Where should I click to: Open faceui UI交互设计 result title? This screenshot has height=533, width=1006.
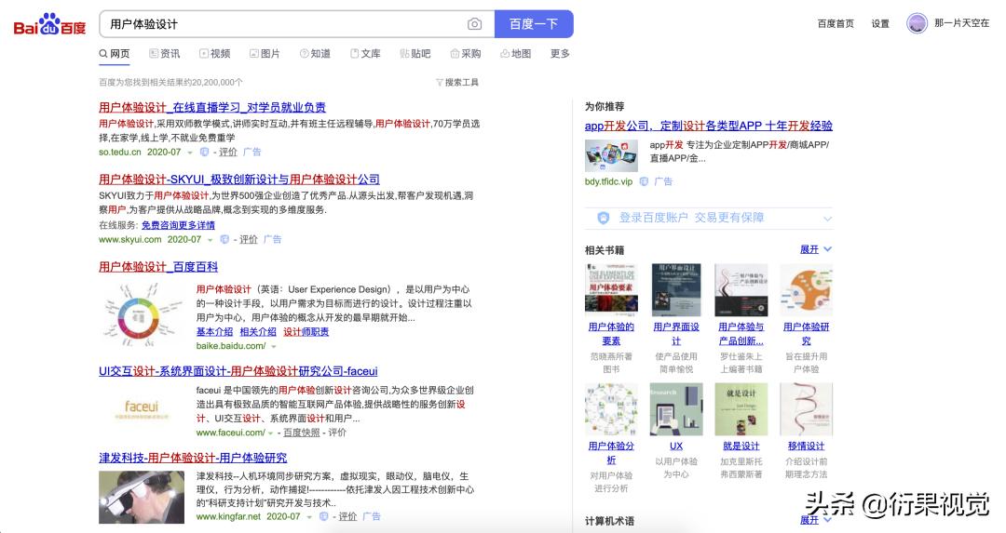pyautogui.click(x=238, y=371)
